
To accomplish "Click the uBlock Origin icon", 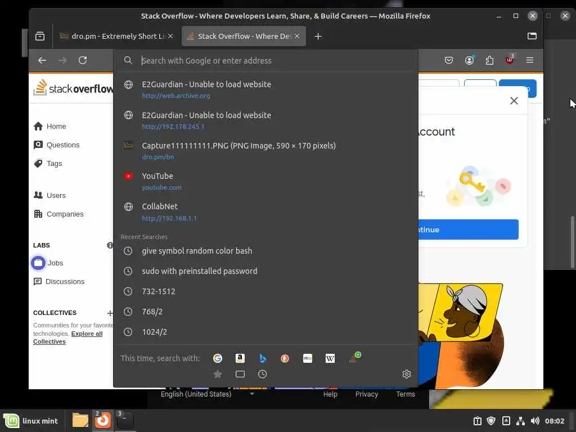I will pos(510,60).
